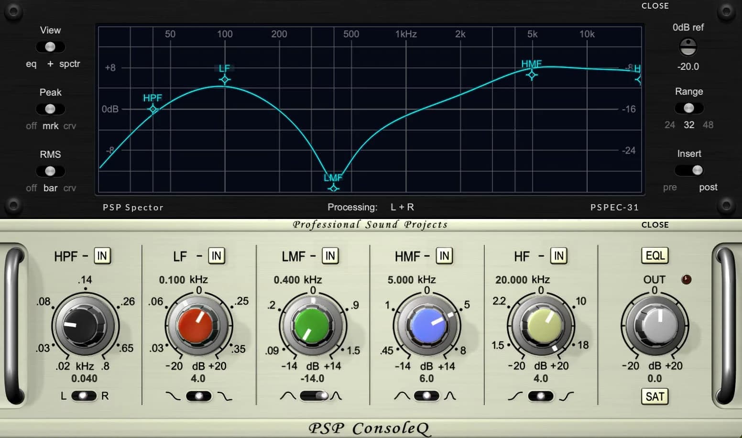The height and width of the screenshot is (438, 742).
Task: Click the 0dB ref knob
Action: [x=688, y=47]
